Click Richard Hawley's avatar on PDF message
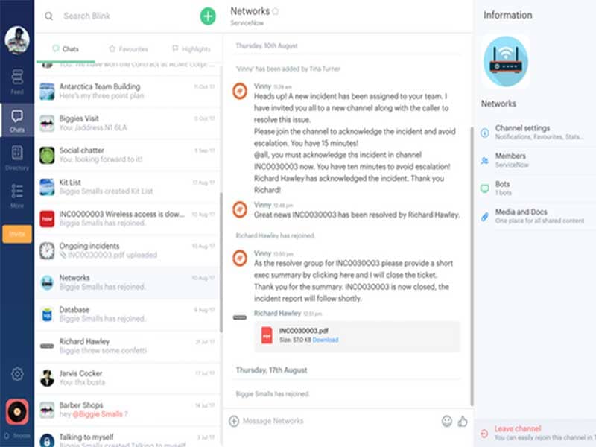This screenshot has width=596, height=447. tap(240, 317)
